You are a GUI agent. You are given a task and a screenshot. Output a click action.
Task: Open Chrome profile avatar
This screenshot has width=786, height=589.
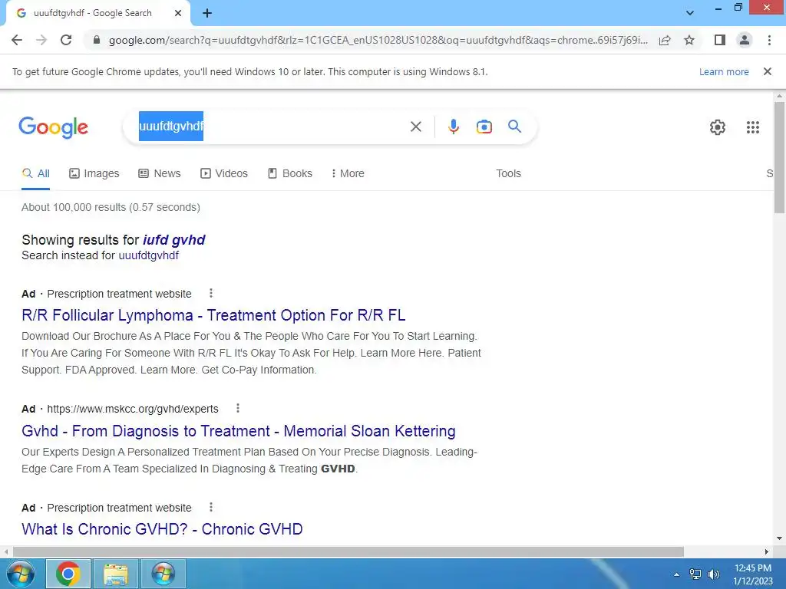click(x=745, y=40)
